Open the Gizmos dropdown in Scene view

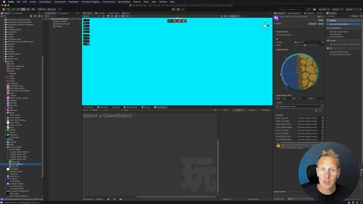coord(234,16)
